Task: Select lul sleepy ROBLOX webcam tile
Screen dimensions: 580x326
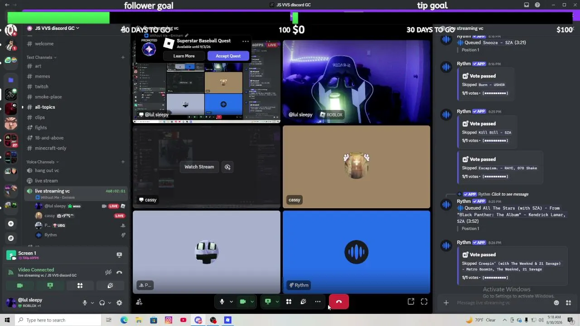Action: click(357, 82)
